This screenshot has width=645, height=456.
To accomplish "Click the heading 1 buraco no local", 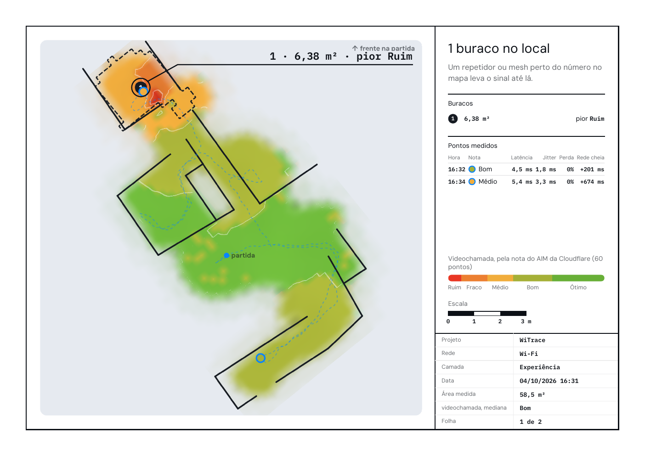I will point(499,49).
